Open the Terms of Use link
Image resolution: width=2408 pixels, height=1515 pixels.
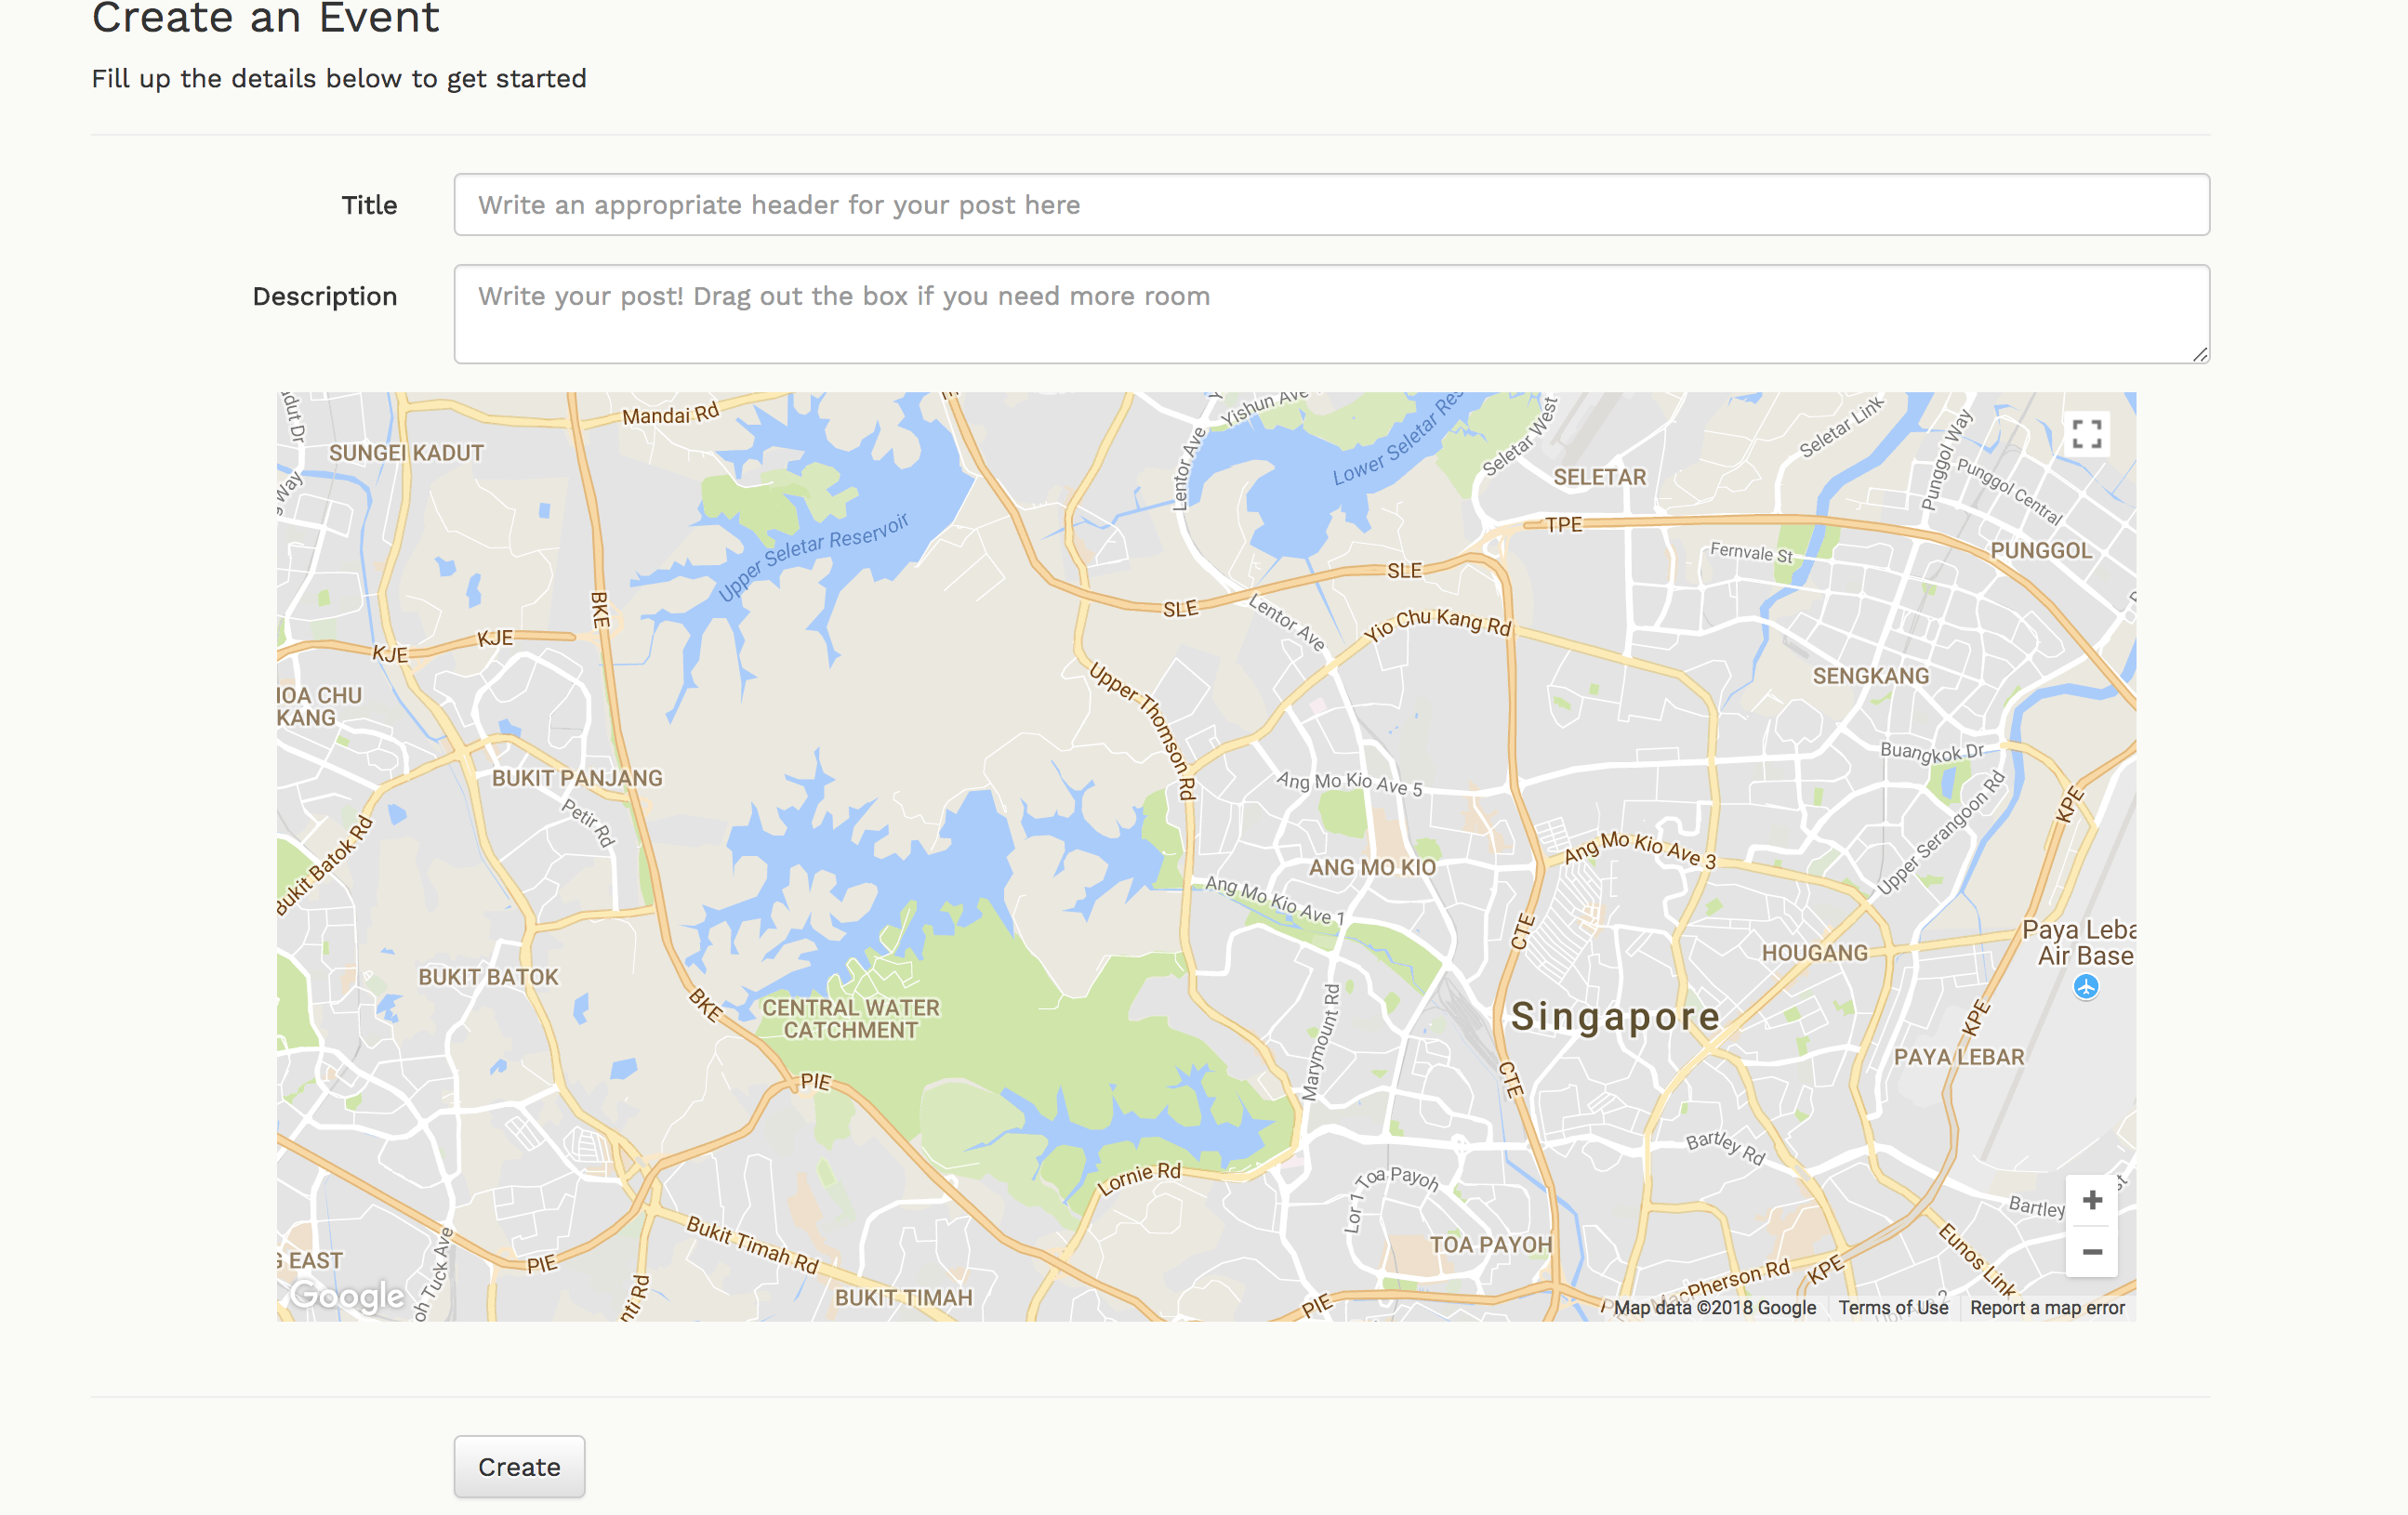point(1892,1308)
